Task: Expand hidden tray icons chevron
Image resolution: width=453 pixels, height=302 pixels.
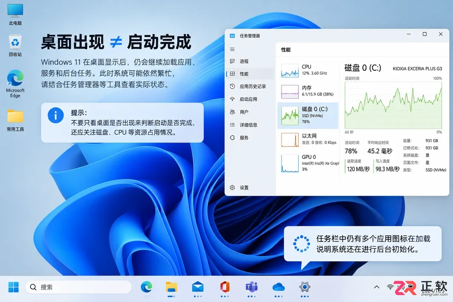Action: 376,287
